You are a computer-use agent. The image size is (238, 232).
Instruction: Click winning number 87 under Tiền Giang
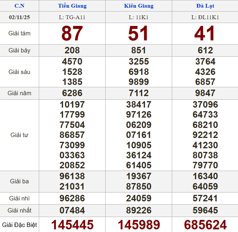pyautogui.click(x=72, y=33)
